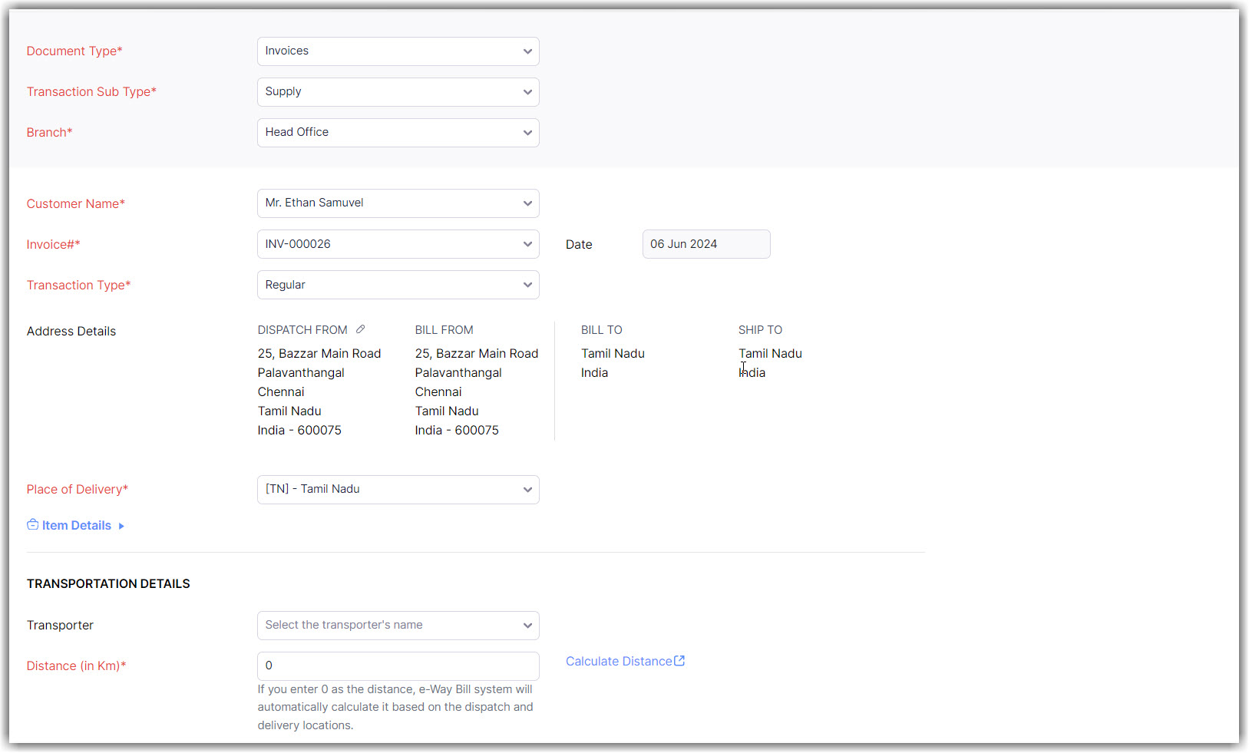The height and width of the screenshot is (753, 1249).
Task: Select the transporter's name dropdown
Action: [398, 626]
